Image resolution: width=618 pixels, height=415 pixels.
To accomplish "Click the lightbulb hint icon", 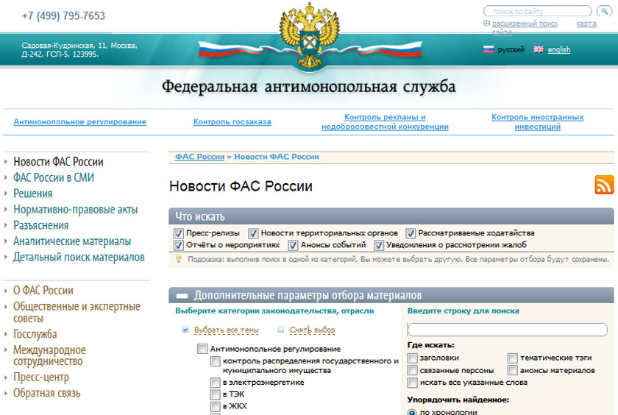I will coord(179,259).
